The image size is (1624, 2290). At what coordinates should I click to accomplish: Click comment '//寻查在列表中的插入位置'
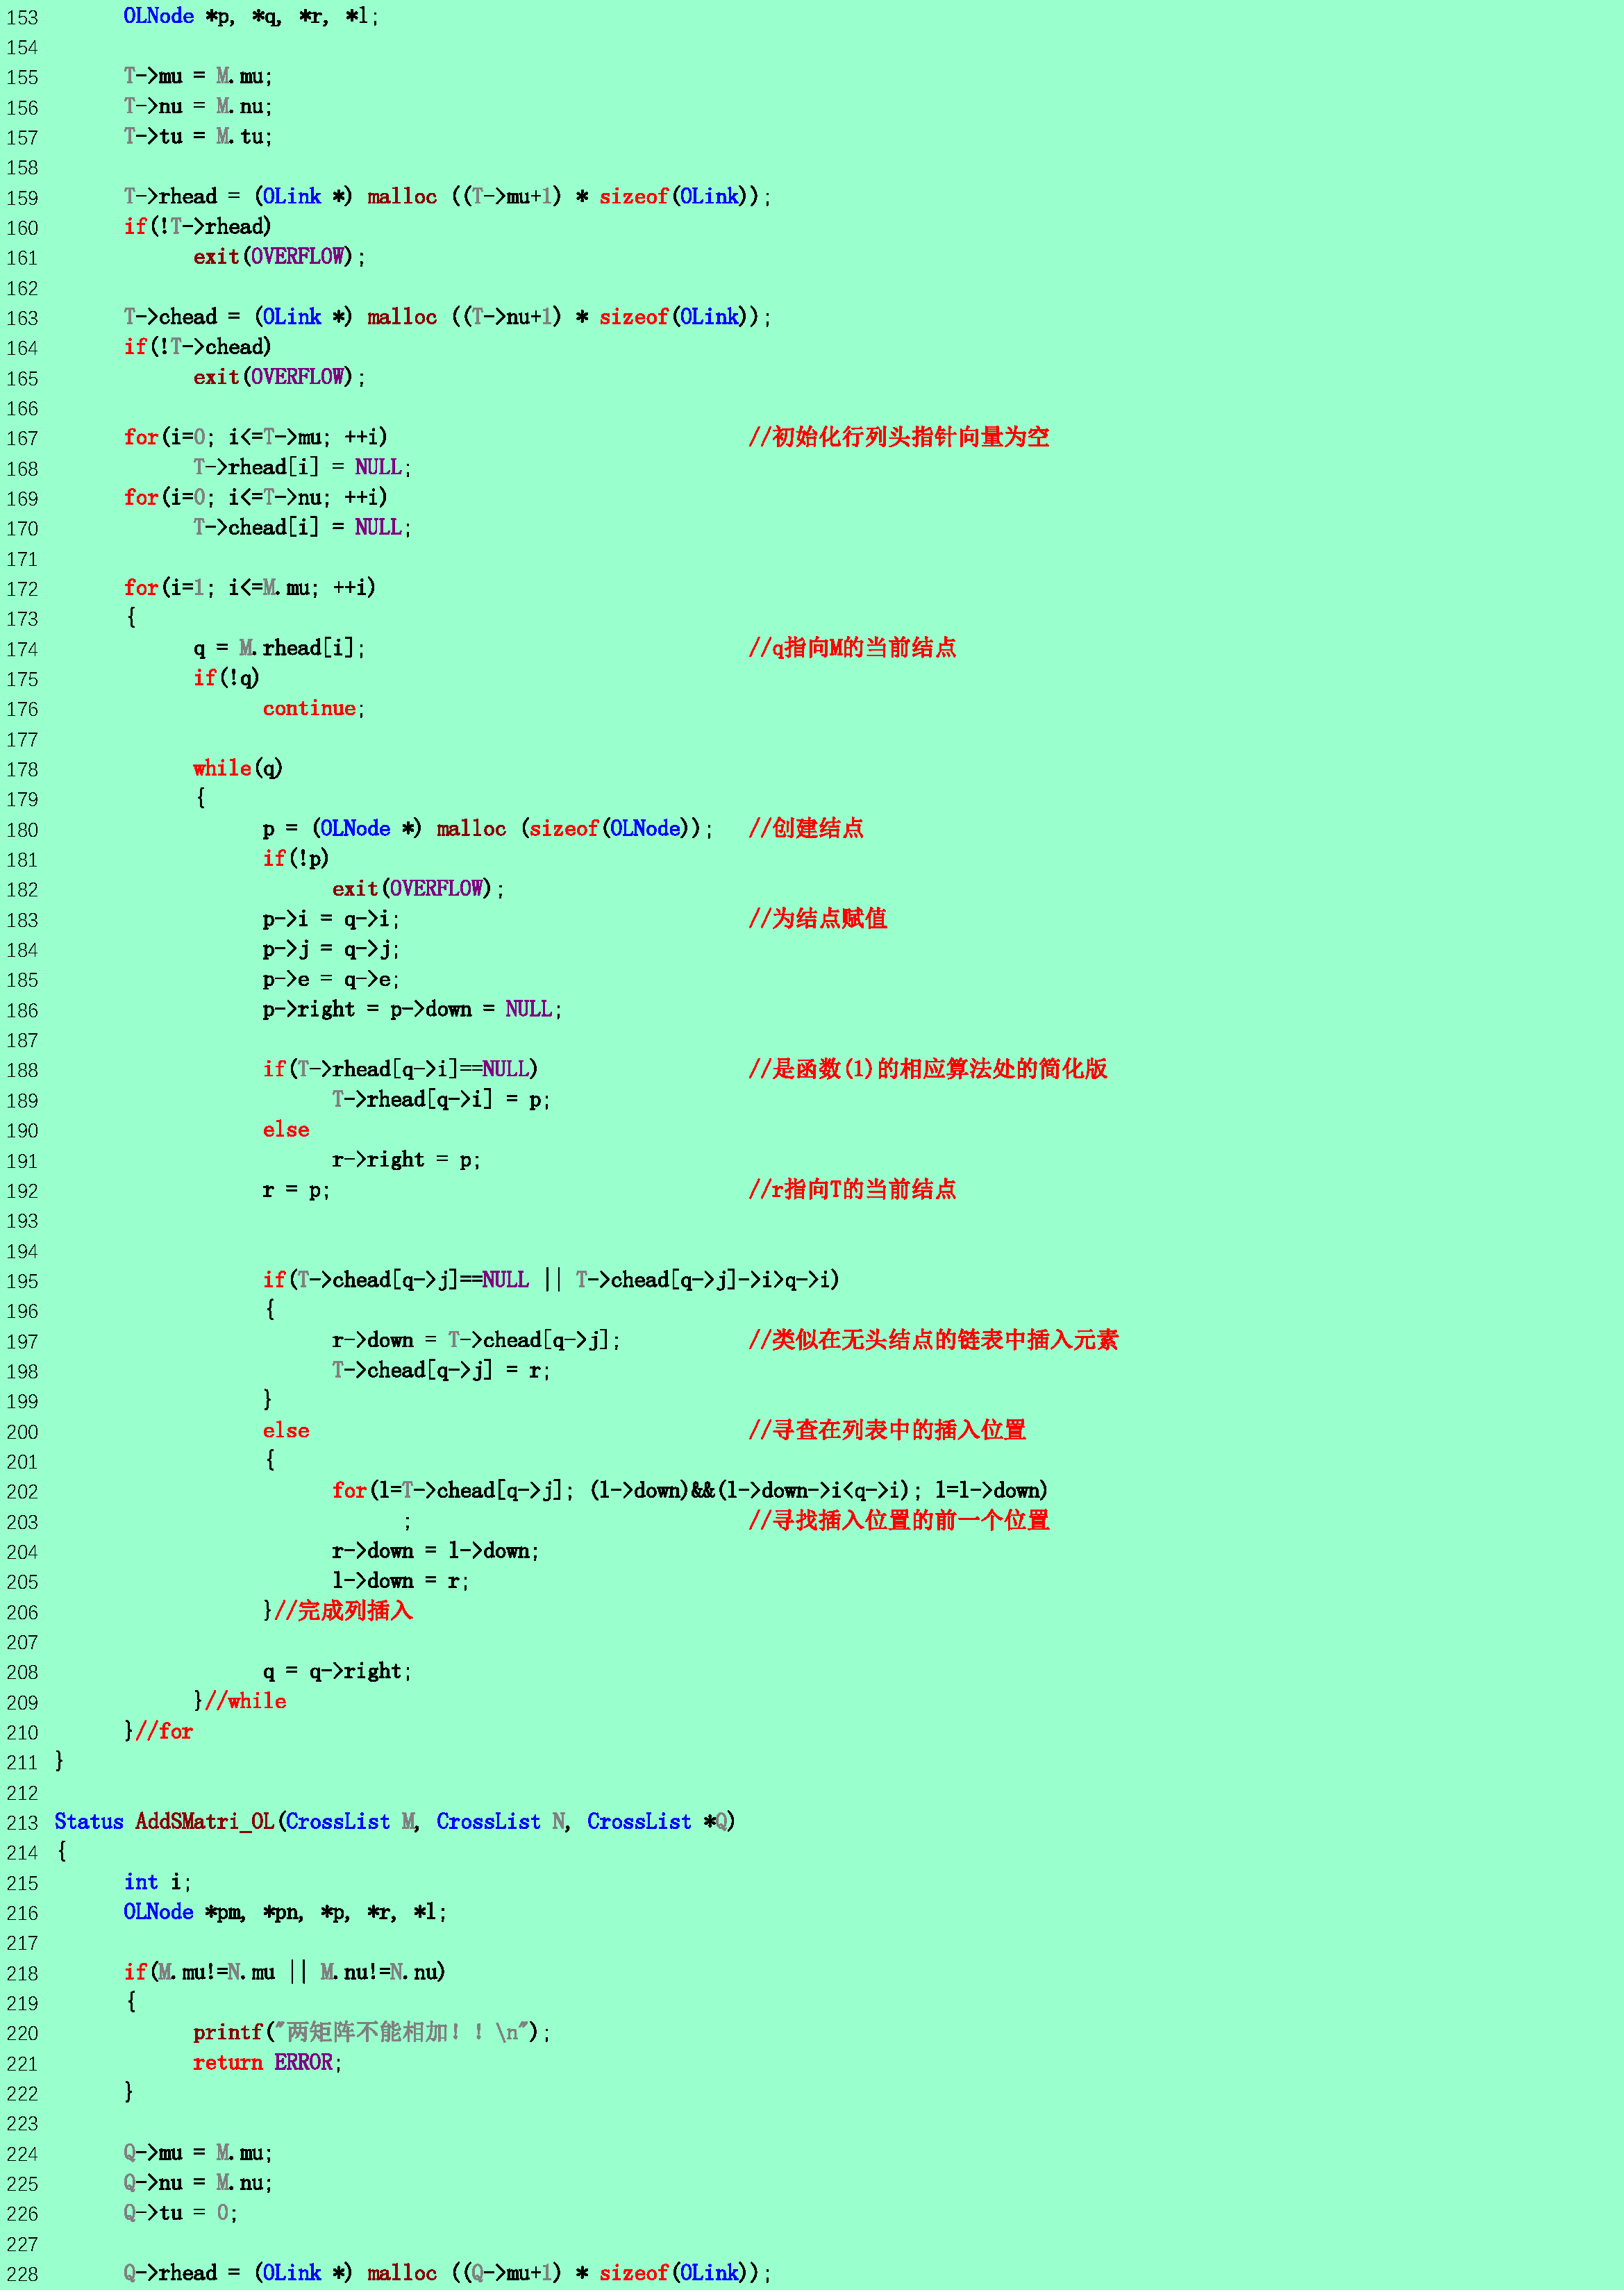tap(887, 1430)
